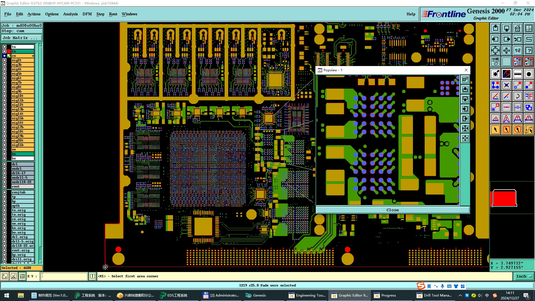Enable the ss layer checkbox

4,149
